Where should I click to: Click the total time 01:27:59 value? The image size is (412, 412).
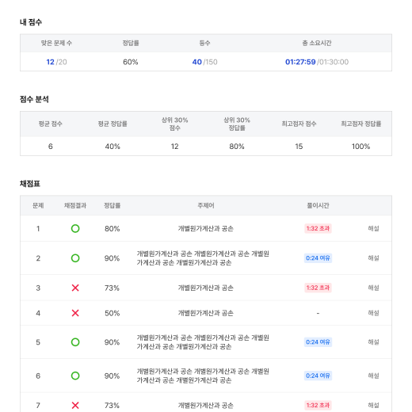tap(300, 62)
